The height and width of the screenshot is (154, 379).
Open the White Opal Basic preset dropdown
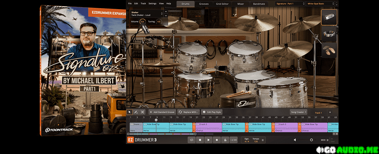pos(321,3)
